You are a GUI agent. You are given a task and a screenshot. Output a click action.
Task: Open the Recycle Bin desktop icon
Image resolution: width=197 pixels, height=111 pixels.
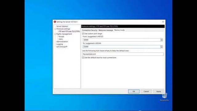(x=164, y=97)
